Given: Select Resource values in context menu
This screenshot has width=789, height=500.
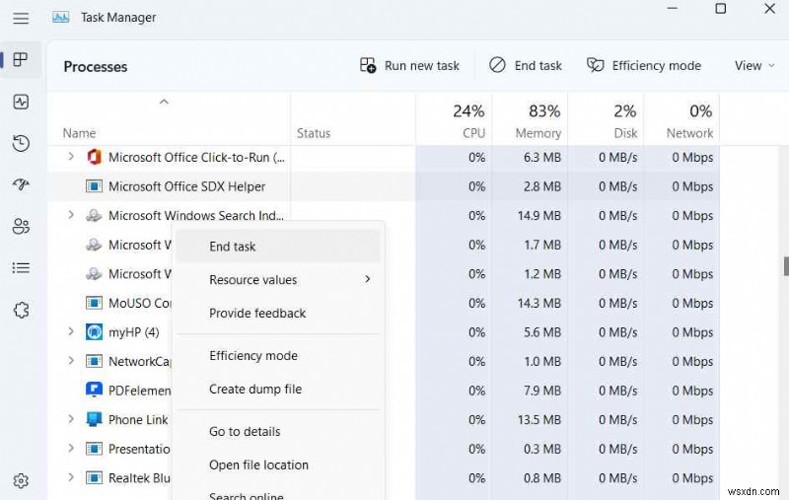Looking at the screenshot, I should [x=278, y=279].
